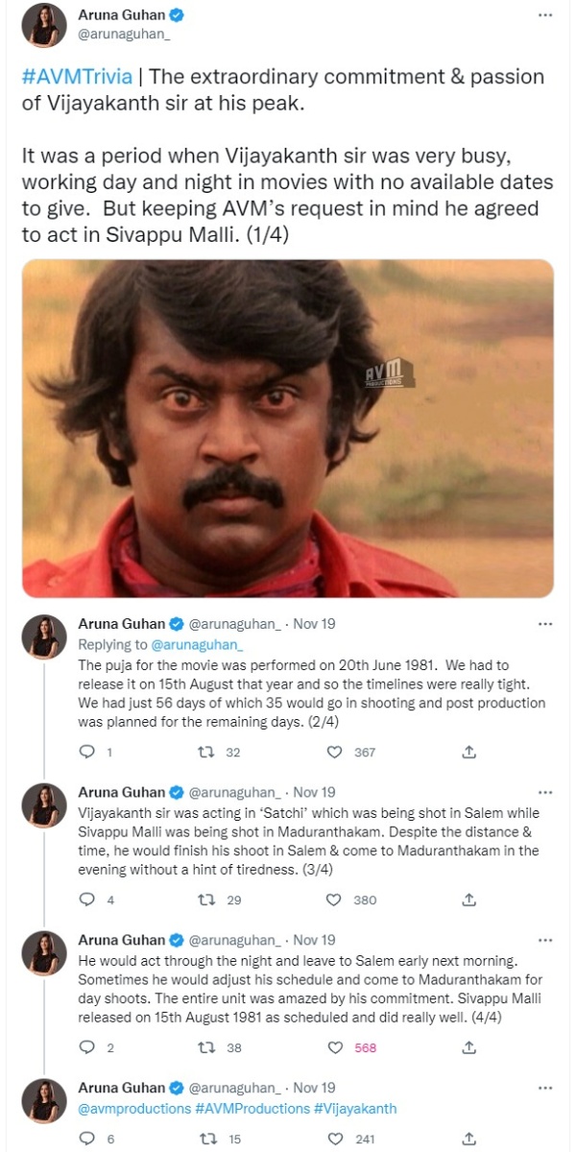Open the Vijayakanth image attachment
This screenshot has height=1152, width=576.
(288, 425)
